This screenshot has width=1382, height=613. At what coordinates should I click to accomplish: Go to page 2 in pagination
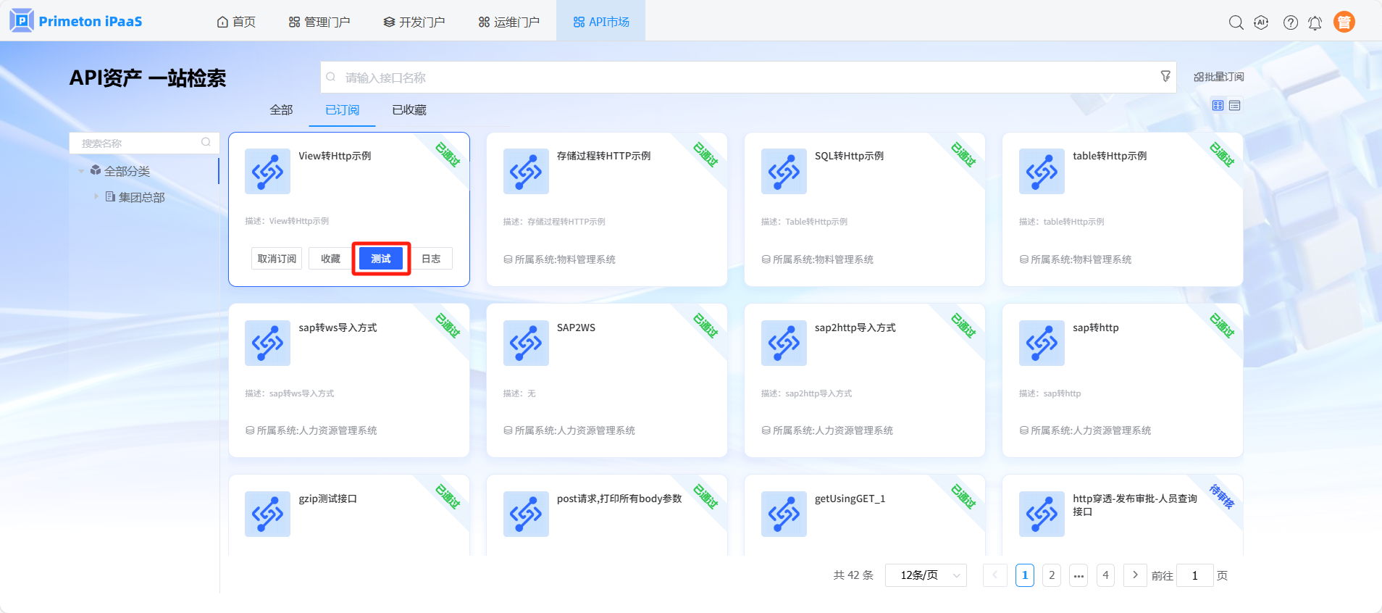pos(1052,575)
